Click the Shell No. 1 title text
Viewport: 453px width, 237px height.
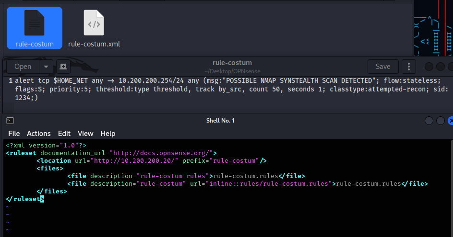220,121
